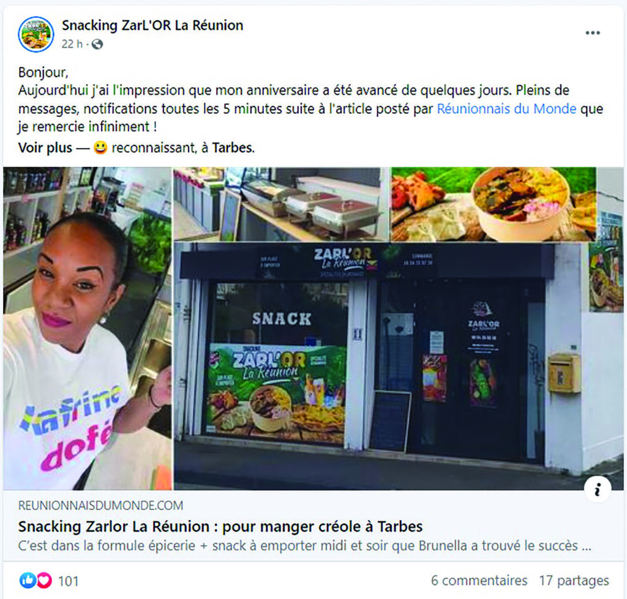627x599 pixels.
Task: View the 17 partages list
Action: (x=574, y=581)
